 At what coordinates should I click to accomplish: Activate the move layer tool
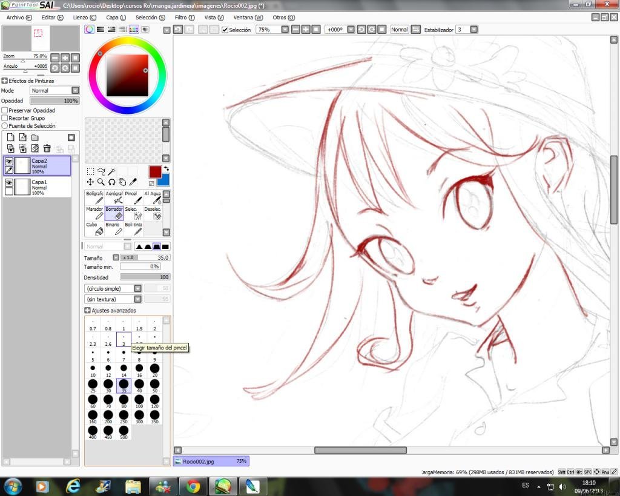point(91,182)
